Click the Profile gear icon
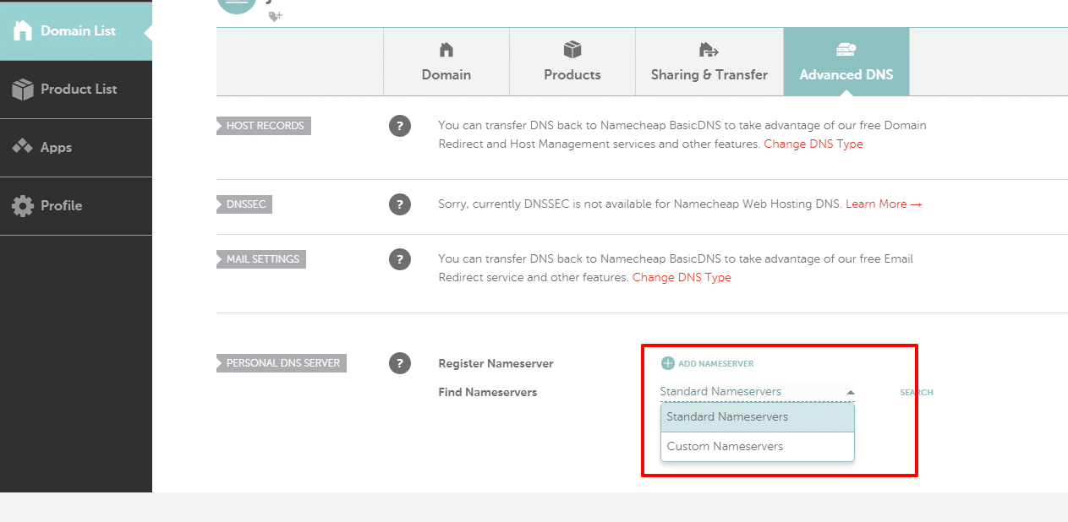Screen dimensions: 1068x522 click(x=22, y=205)
